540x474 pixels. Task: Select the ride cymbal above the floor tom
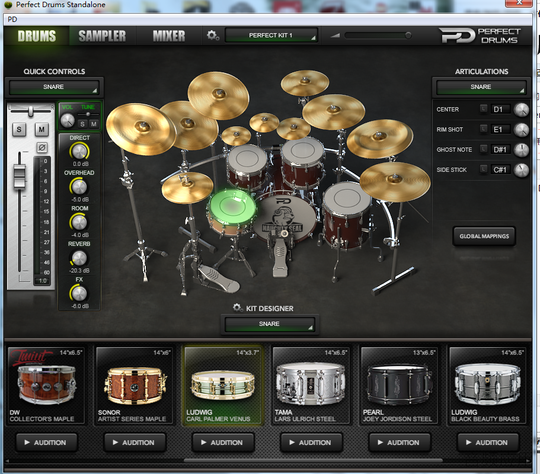395,181
